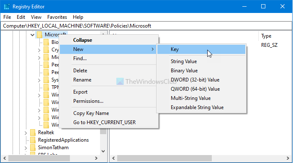Maximize the Registry Editor window
This screenshot has height=163, width=293.
(x=263, y=7)
